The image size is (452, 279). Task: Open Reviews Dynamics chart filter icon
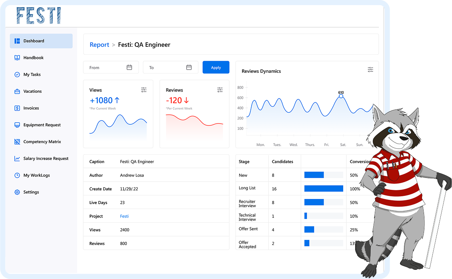click(370, 70)
